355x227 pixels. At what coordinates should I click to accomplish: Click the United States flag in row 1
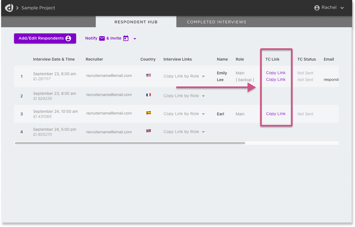click(x=149, y=75)
